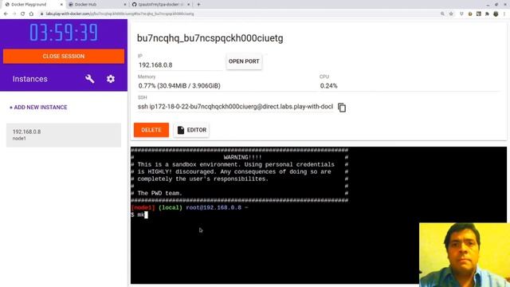Viewport: 510px width, 287px height.
Task: Click the OPEN PORT button
Action: tap(244, 61)
